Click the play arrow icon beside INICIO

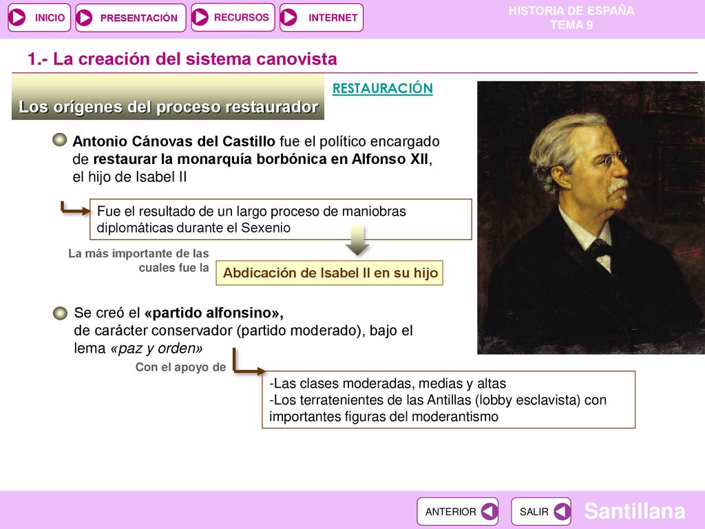[17, 17]
